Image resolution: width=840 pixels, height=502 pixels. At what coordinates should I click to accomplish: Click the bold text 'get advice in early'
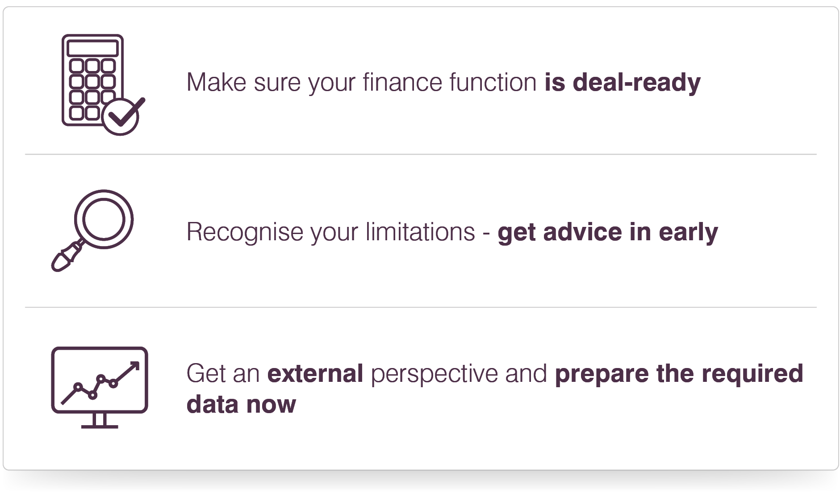coord(608,232)
